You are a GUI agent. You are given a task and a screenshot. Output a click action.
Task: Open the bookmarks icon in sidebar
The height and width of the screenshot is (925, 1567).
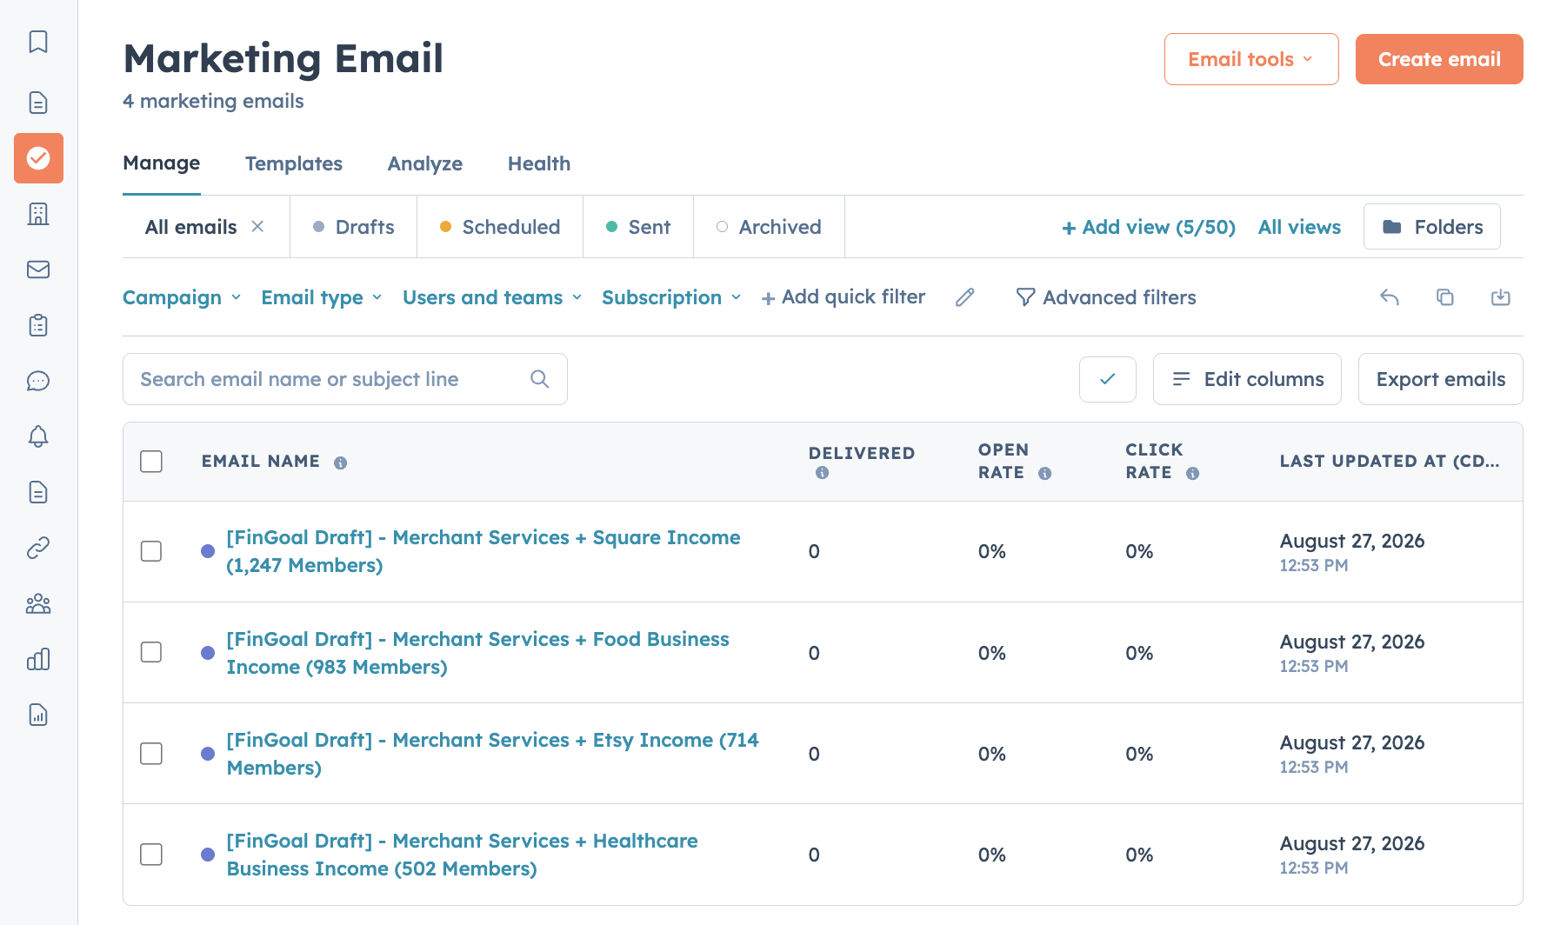click(x=38, y=42)
